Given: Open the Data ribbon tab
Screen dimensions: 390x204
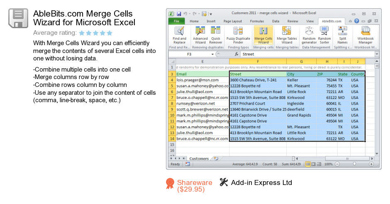Looking at the screenshot, I should [275, 21].
